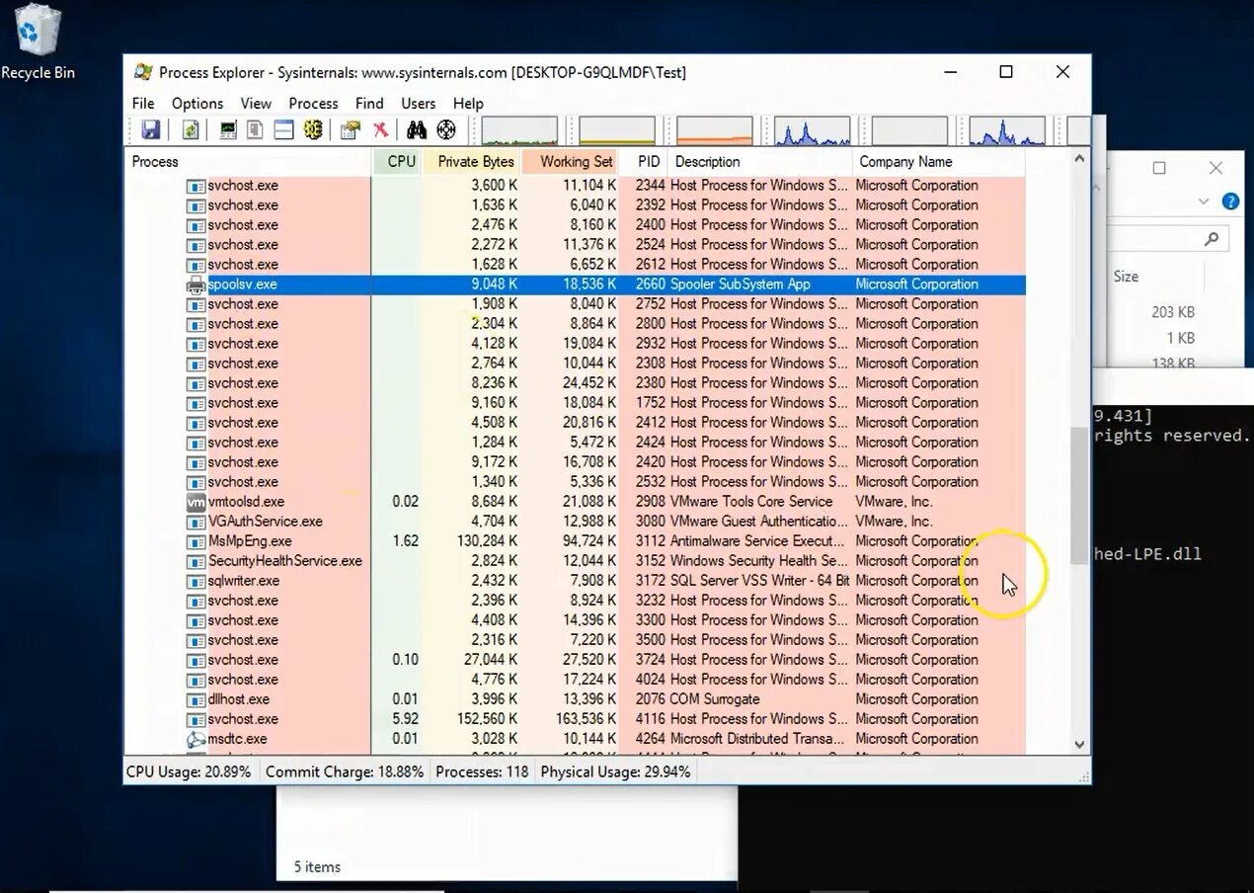
Task: Click 'Physical Usage: 29.94%' in the status bar
Action: pos(615,771)
